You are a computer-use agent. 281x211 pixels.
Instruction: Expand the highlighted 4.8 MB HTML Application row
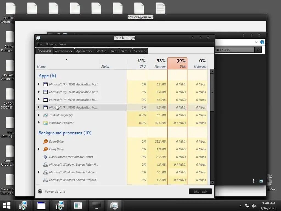39,107
